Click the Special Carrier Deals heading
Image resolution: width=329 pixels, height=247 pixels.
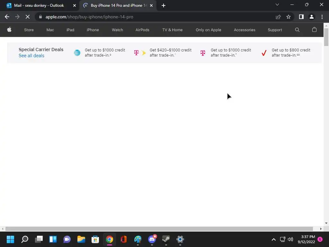tap(41, 50)
